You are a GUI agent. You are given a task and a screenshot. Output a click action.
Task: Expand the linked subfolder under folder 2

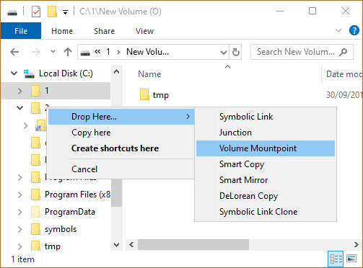25,125
